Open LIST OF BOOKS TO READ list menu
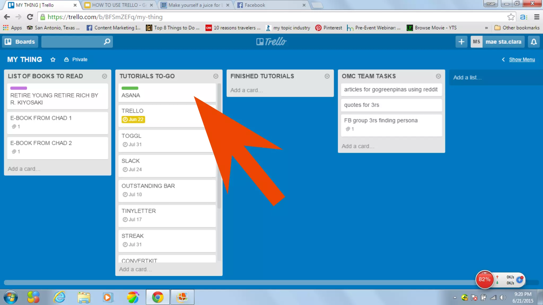543x305 pixels. pyautogui.click(x=104, y=76)
